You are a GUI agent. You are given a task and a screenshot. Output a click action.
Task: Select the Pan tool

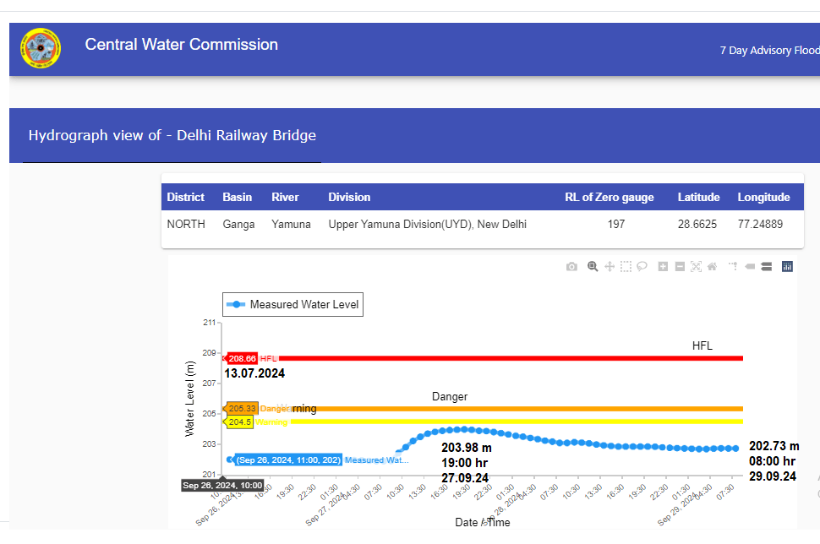609,267
